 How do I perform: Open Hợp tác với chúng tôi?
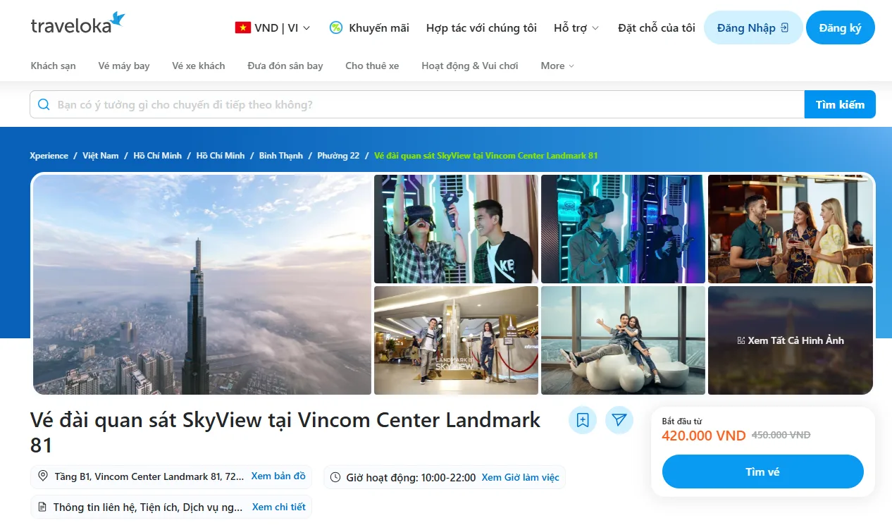481,28
